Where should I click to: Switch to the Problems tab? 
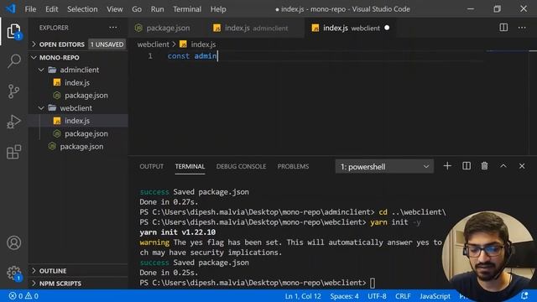click(293, 166)
